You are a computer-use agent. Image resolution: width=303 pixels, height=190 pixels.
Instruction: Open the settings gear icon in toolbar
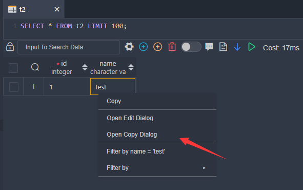tap(129, 47)
